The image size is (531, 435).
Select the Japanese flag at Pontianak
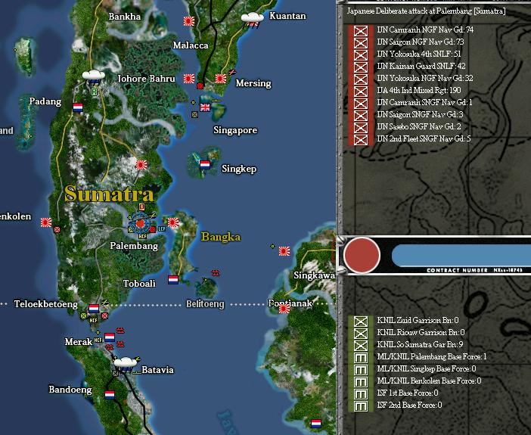(x=284, y=309)
